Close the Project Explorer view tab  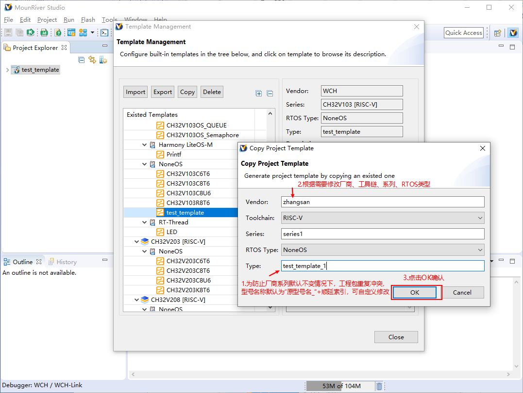(x=64, y=47)
